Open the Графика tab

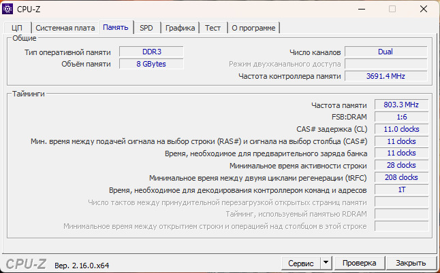[180, 28]
